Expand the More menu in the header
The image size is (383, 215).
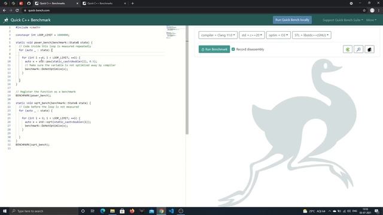click(x=371, y=20)
